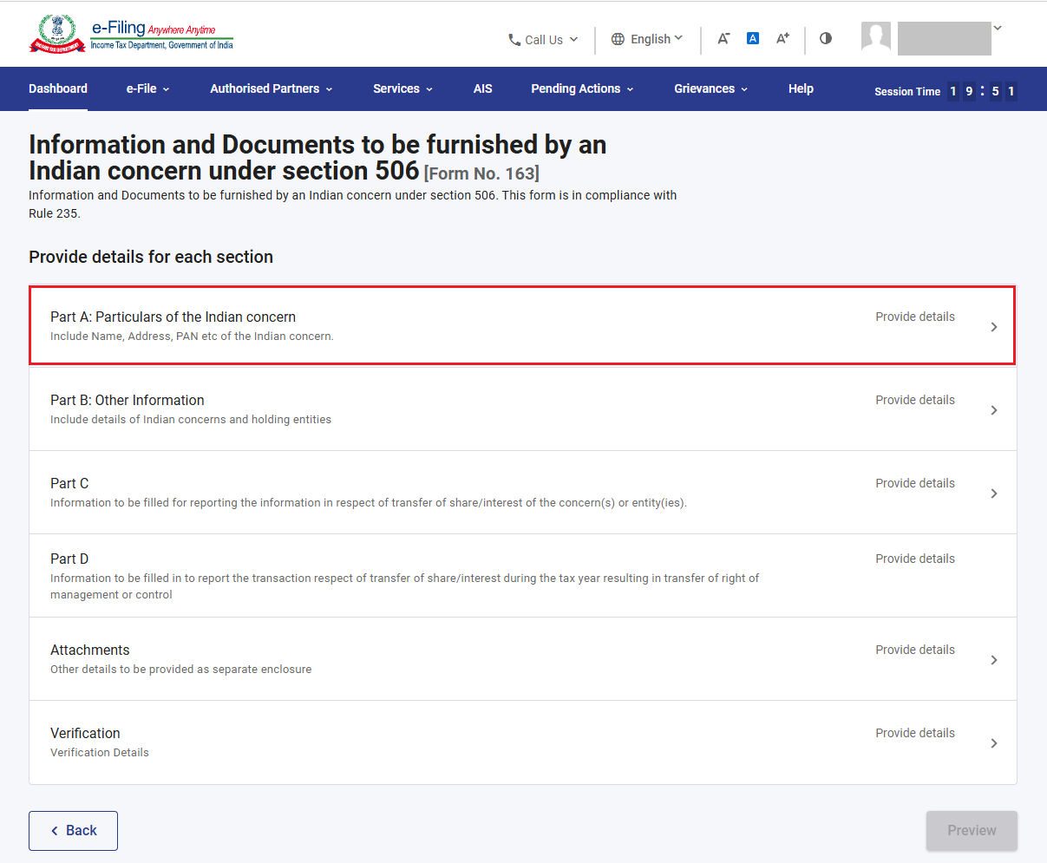Image resolution: width=1047 pixels, height=863 pixels.
Task: Open the Attachments section
Action: tap(522, 659)
